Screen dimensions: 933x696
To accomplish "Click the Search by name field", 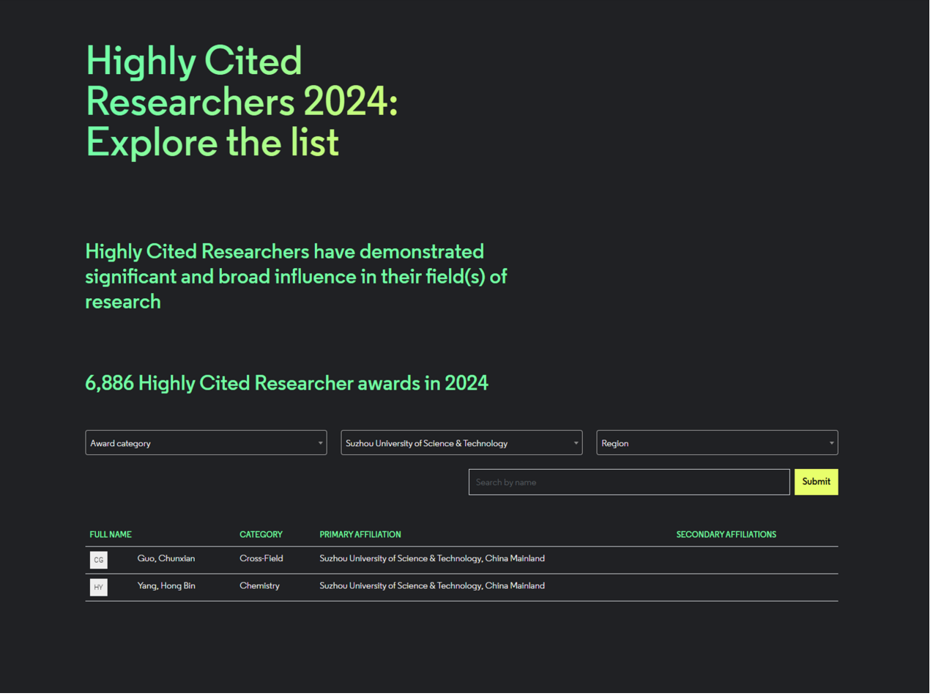I will [631, 484].
